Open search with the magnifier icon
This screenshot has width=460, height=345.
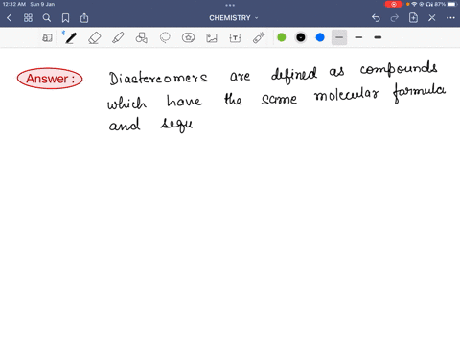(47, 18)
